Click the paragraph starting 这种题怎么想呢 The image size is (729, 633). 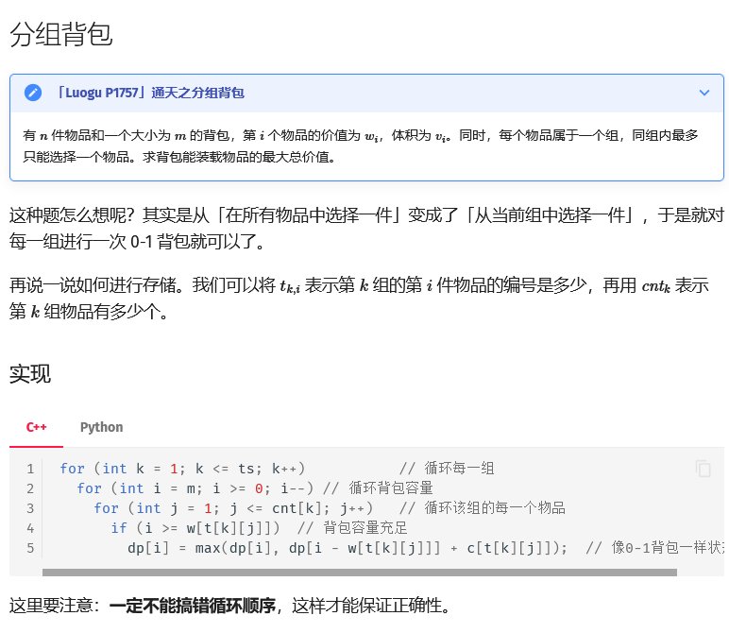tap(366, 229)
